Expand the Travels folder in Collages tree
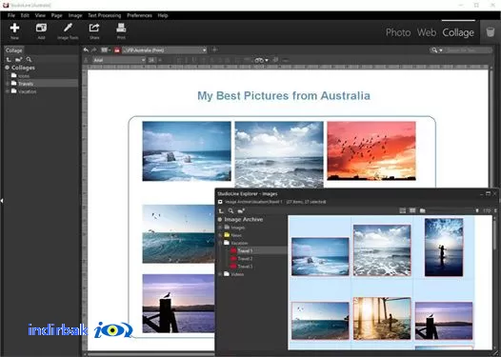The height and width of the screenshot is (357, 501). pos(8,84)
